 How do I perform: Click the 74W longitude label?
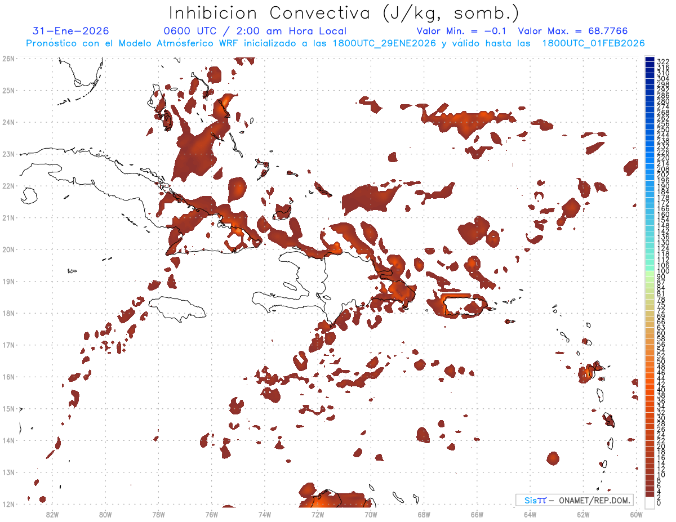[265, 514]
